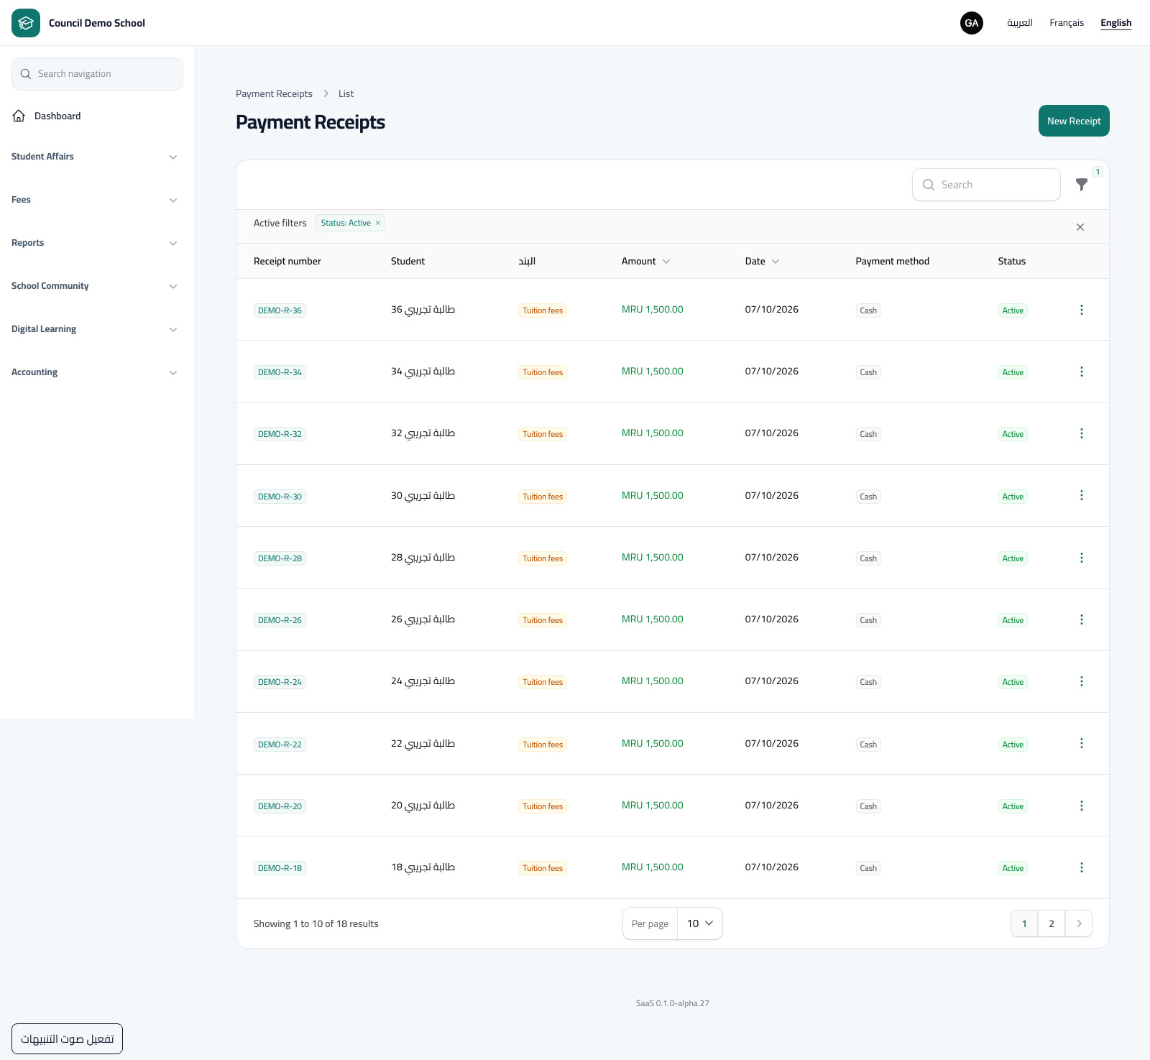Open receipt DEMO-R-36 link
1150x1060 pixels.
280,310
